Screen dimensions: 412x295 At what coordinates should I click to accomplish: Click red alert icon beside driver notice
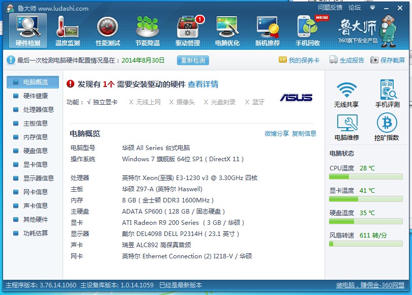(70, 84)
